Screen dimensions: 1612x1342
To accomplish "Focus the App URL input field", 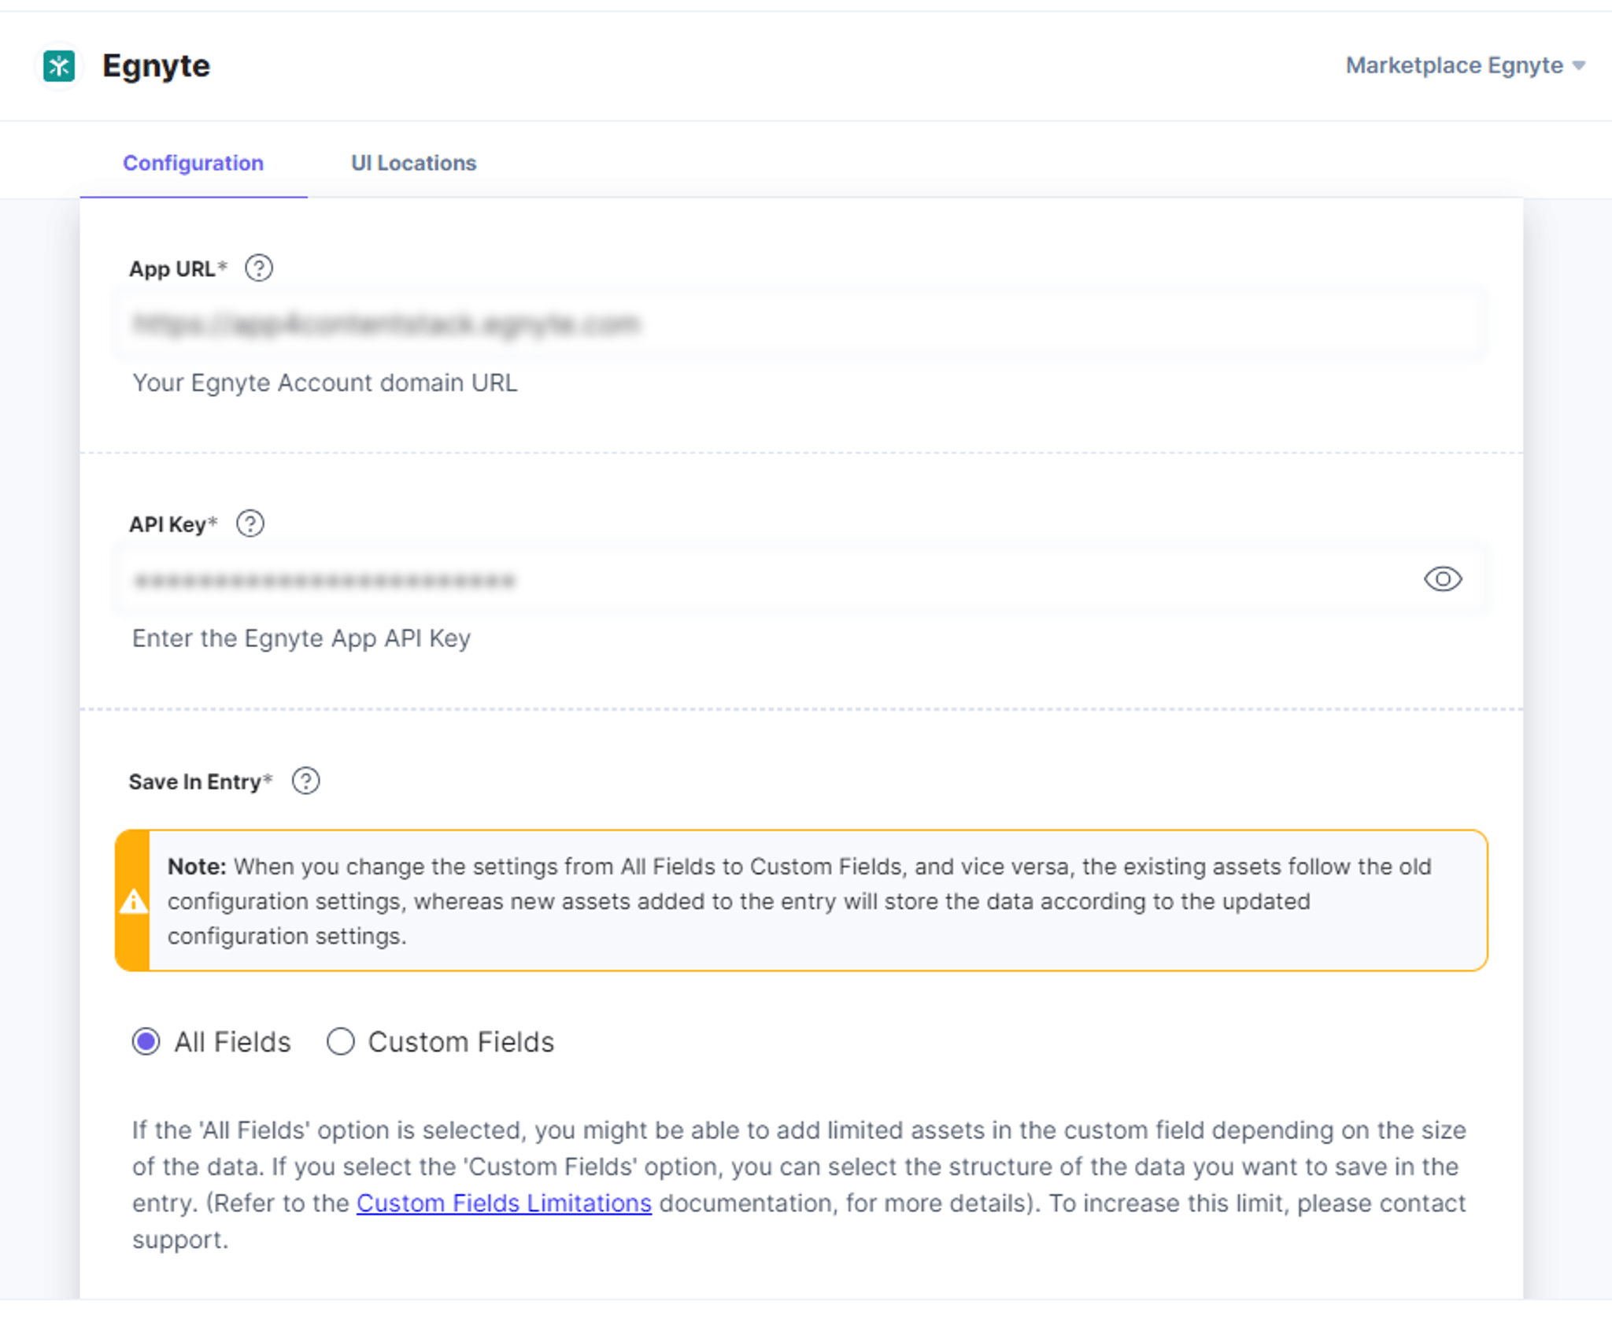I will (800, 324).
